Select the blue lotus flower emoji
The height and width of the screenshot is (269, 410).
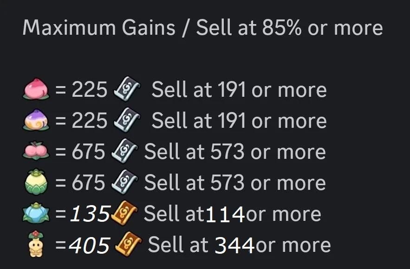click(35, 214)
